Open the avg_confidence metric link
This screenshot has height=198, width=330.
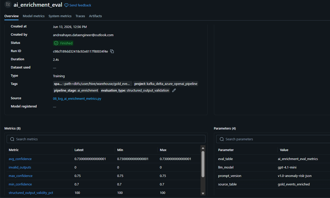[x=20, y=159]
